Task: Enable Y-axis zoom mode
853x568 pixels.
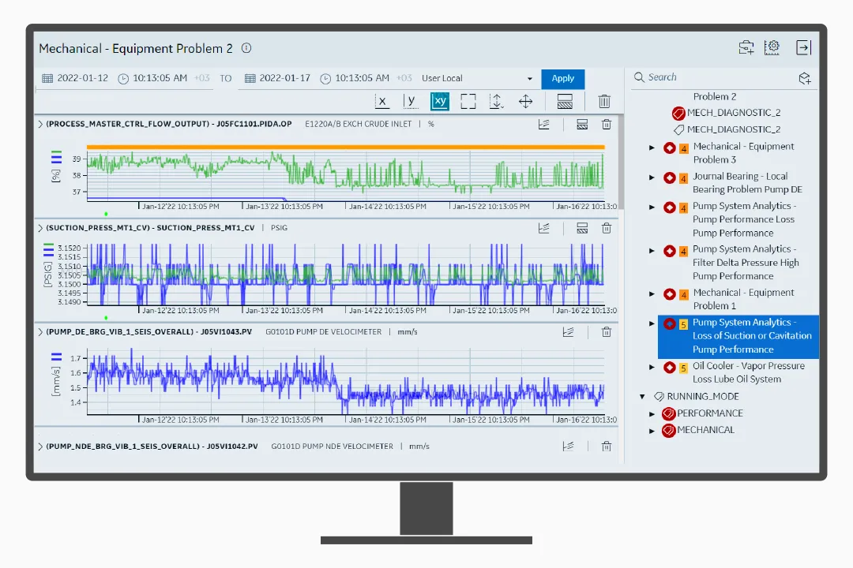Action: click(x=411, y=101)
